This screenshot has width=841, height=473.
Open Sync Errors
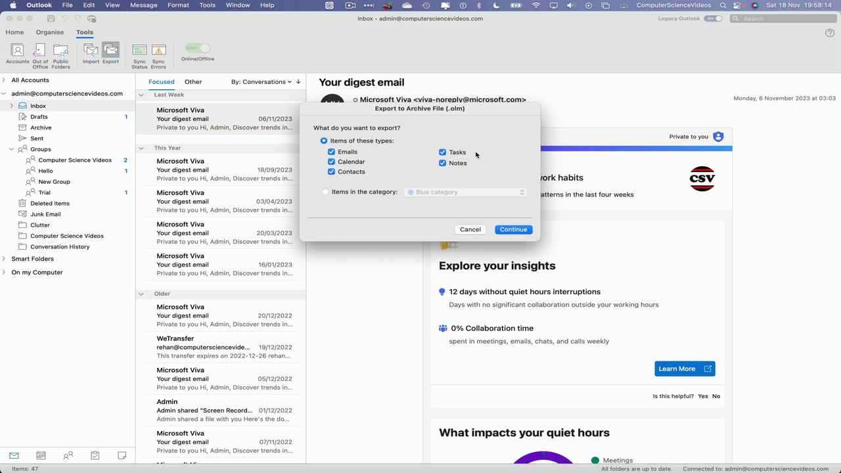158,55
